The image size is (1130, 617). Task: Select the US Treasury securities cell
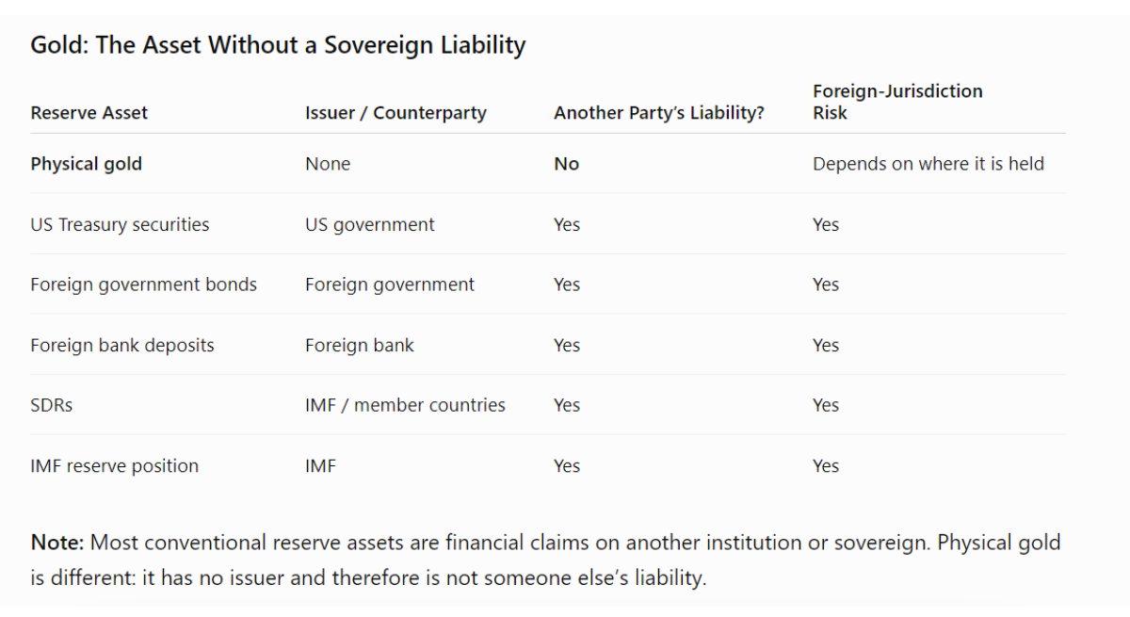[x=120, y=224]
